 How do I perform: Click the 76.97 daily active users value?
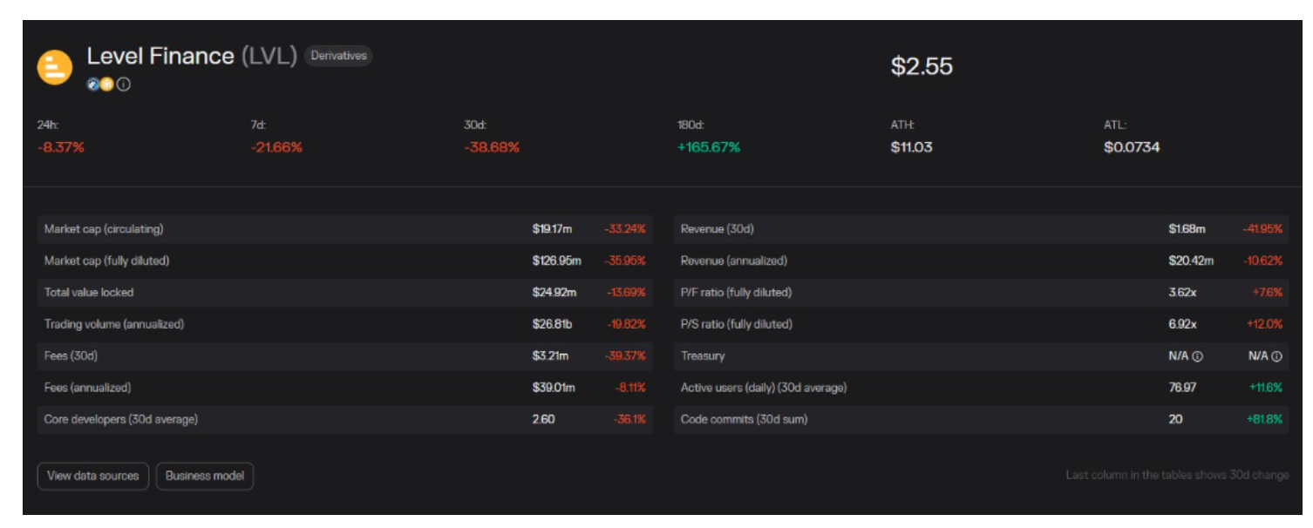click(1182, 388)
